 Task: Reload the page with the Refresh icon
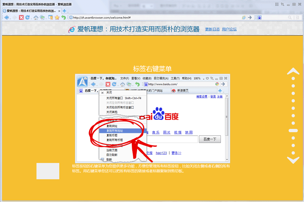point(27,17)
